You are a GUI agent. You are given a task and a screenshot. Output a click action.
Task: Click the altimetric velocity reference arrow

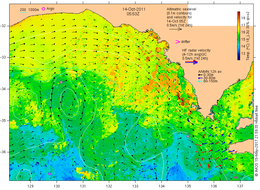176,29
